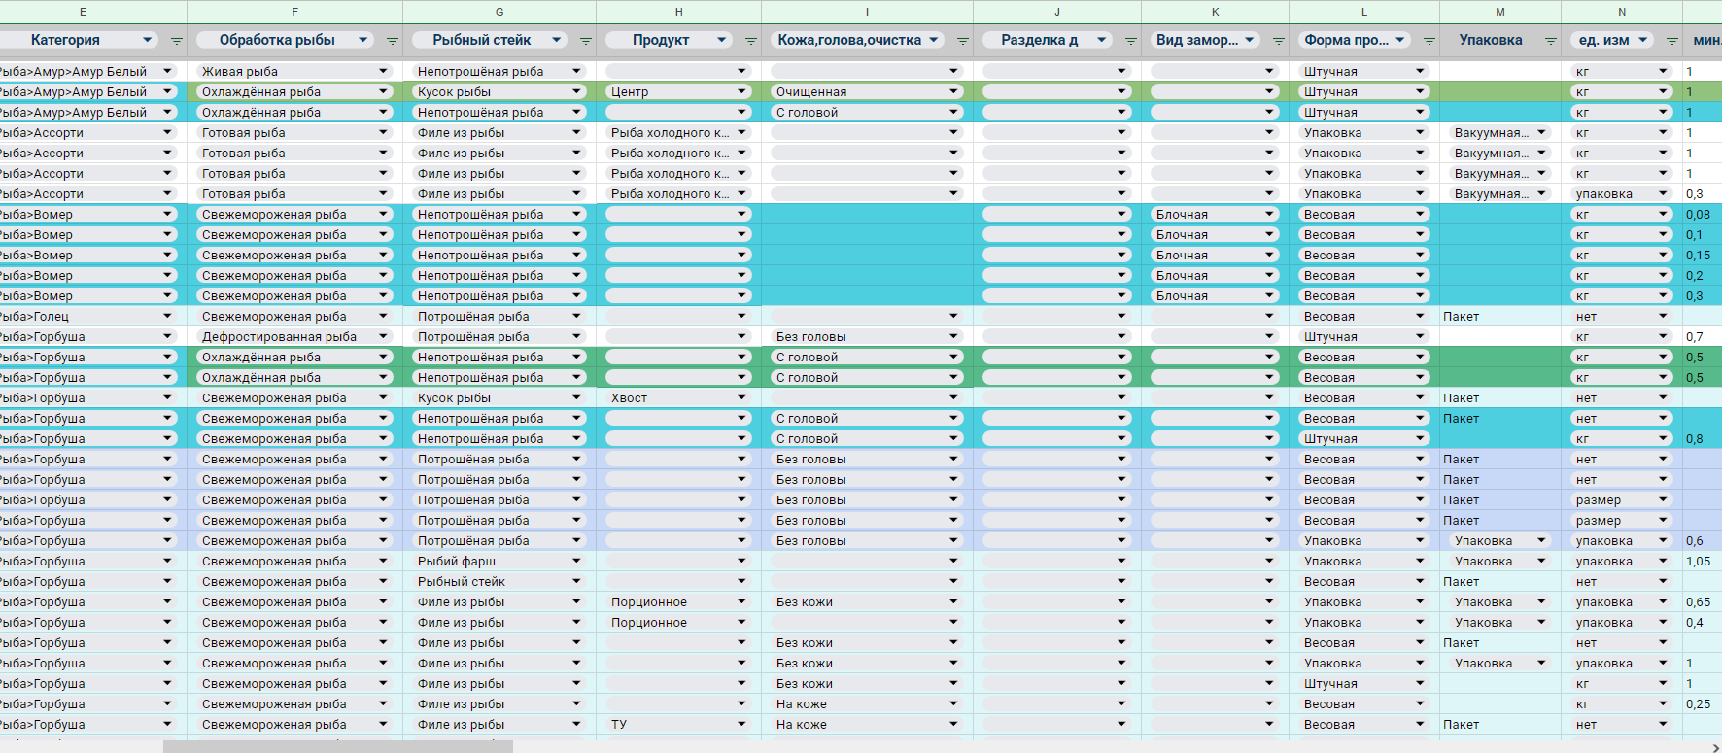Select the cell with value 1,05
1722x753 pixels.
pyautogui.click(x=1702, y=561)
